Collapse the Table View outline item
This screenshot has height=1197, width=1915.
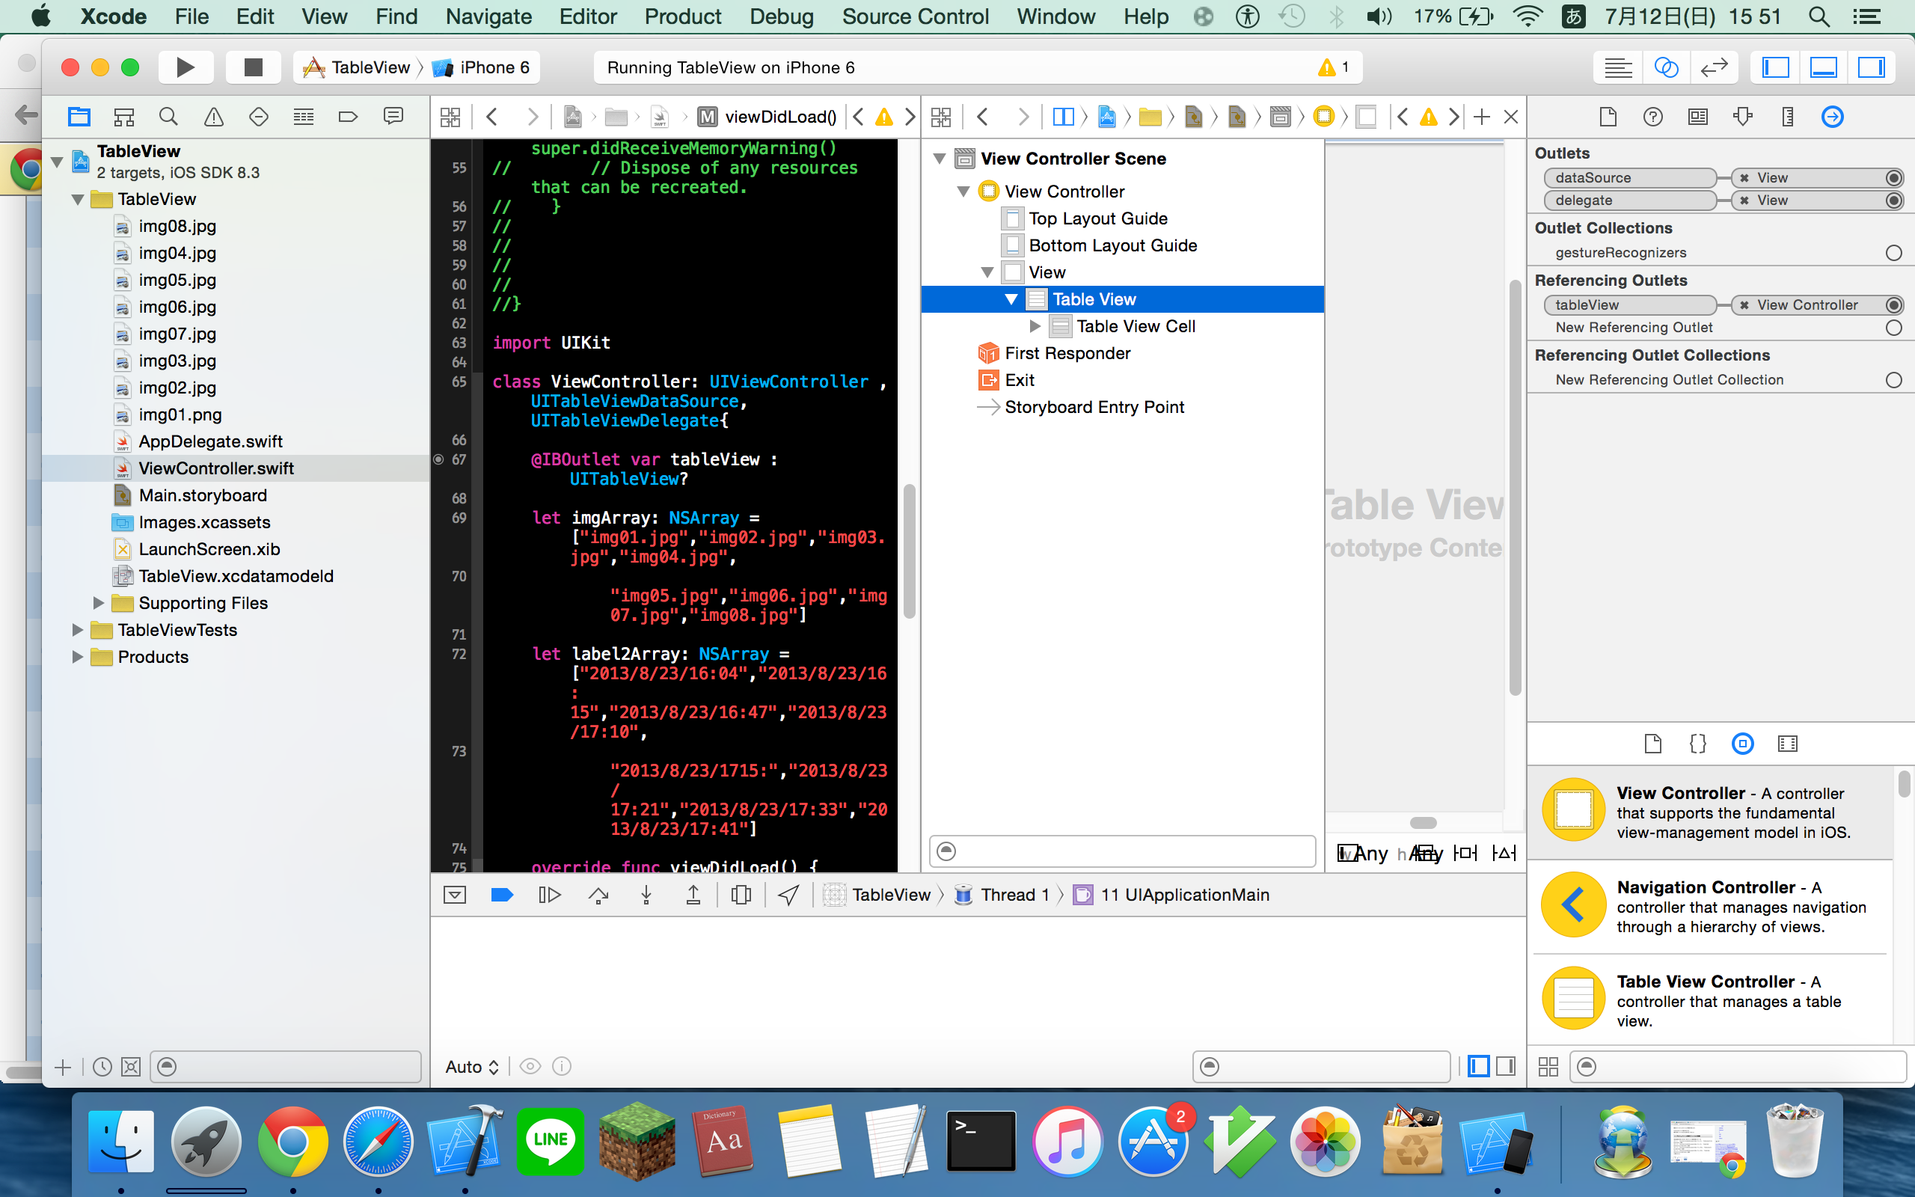[1011, 299]
